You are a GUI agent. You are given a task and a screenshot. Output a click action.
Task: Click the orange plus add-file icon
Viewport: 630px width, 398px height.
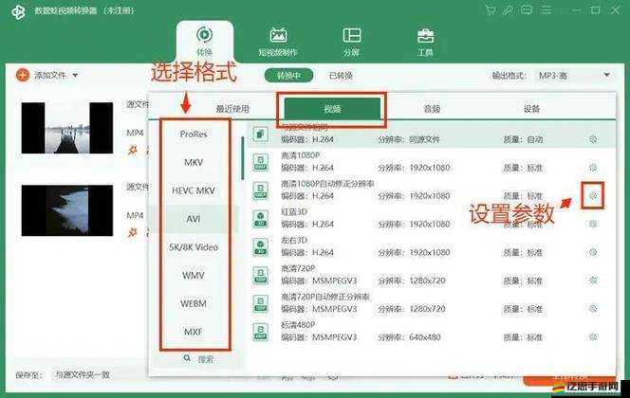coord(23,75)
